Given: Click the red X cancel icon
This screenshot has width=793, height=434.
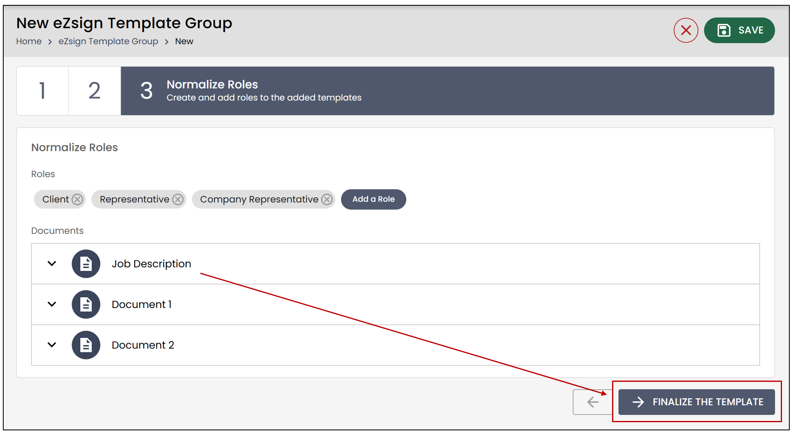Looking at the screenshot, I should (685, 30).
